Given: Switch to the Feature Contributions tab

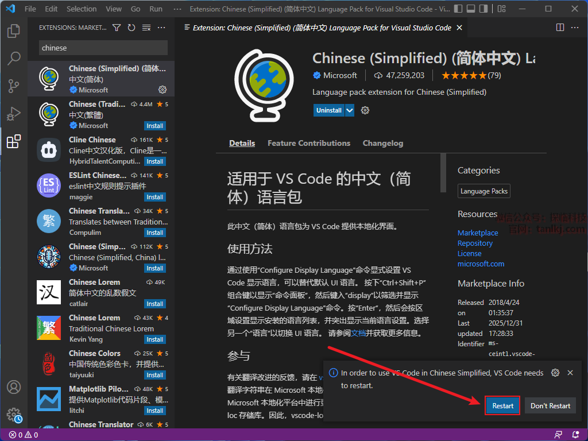Looking at the screenshot, I should point(308,143).
